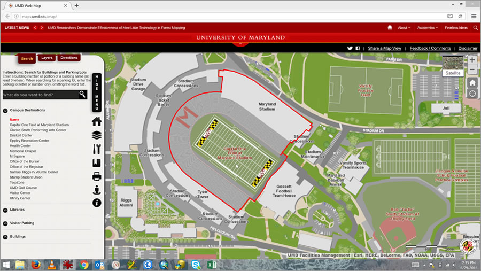Click the bookmark icon in the sidebar
The width and height of the screenshot is (481, 271).
click(97, 162)
